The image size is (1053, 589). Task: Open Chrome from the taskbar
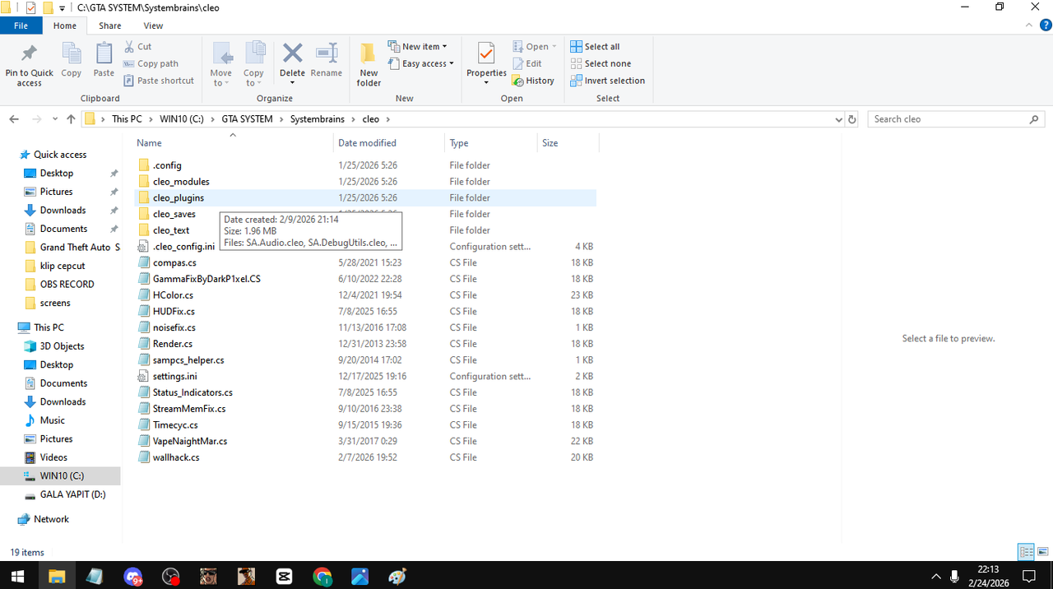click(x=322, y=576)
